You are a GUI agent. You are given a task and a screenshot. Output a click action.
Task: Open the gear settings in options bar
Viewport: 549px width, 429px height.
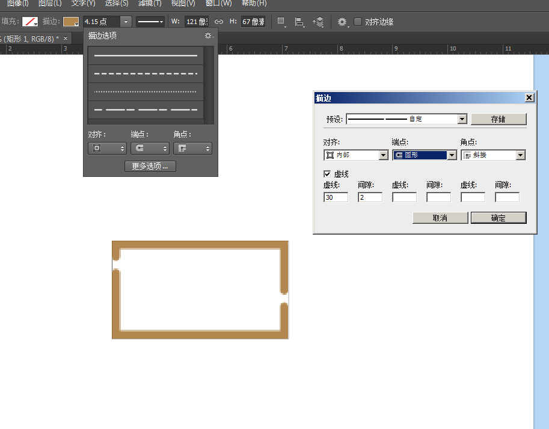[342, 22]
